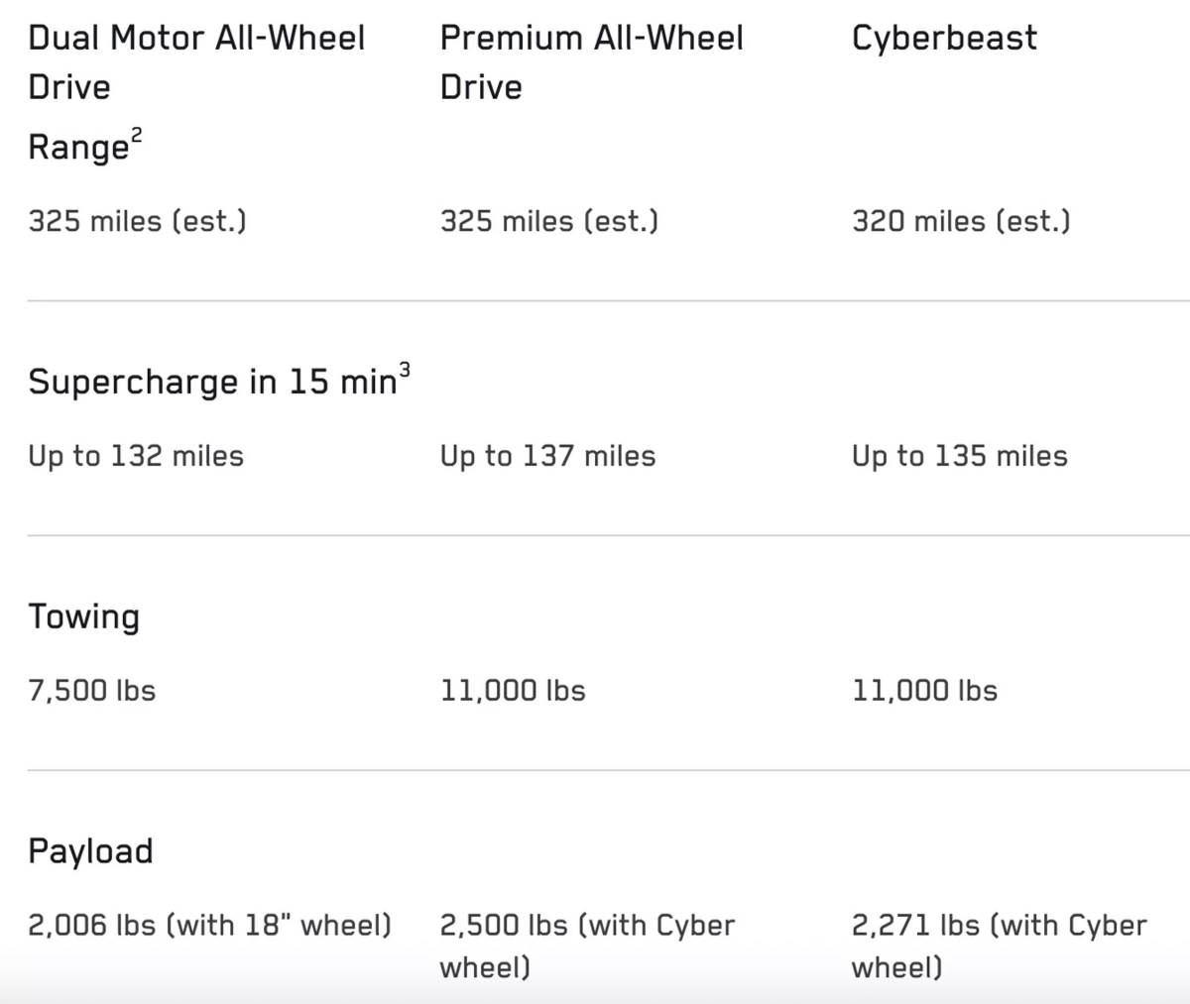Click the Premium All-Wheel Drive column heading

click(x=591, y=61)
